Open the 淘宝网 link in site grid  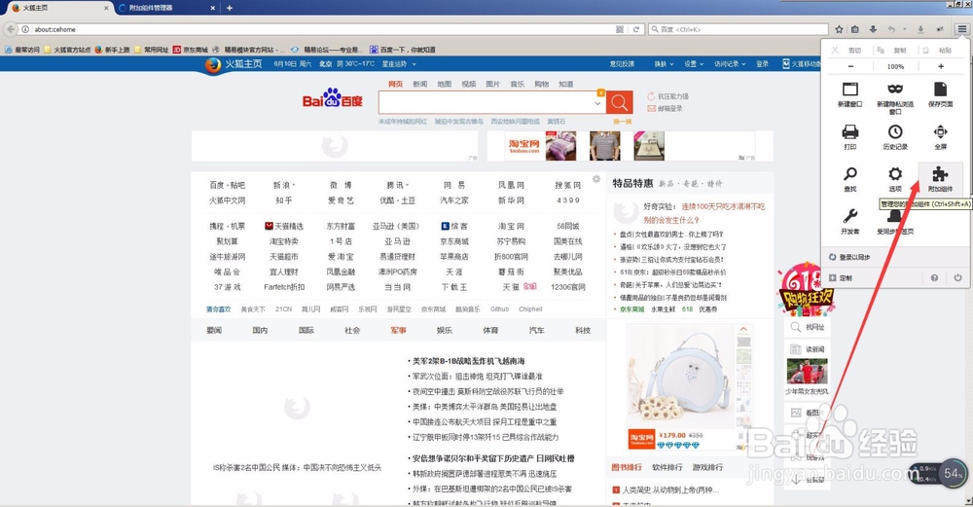[x=511, y=226]
